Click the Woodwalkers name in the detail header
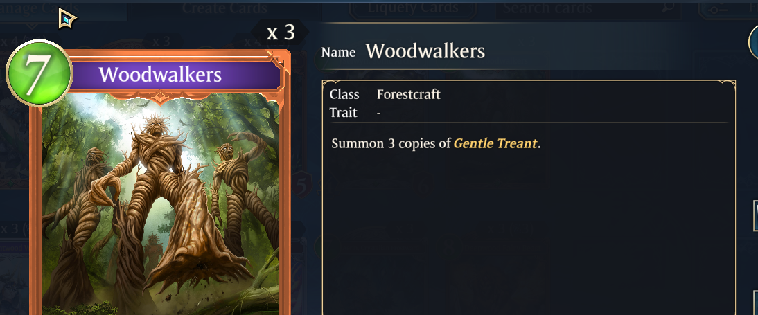 tap(425, 51)
